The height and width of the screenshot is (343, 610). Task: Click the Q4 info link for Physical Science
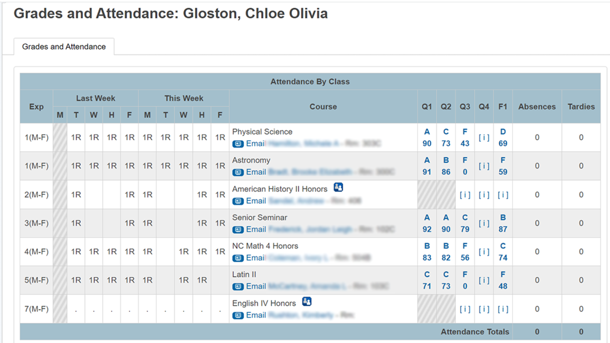click(484, 138)
